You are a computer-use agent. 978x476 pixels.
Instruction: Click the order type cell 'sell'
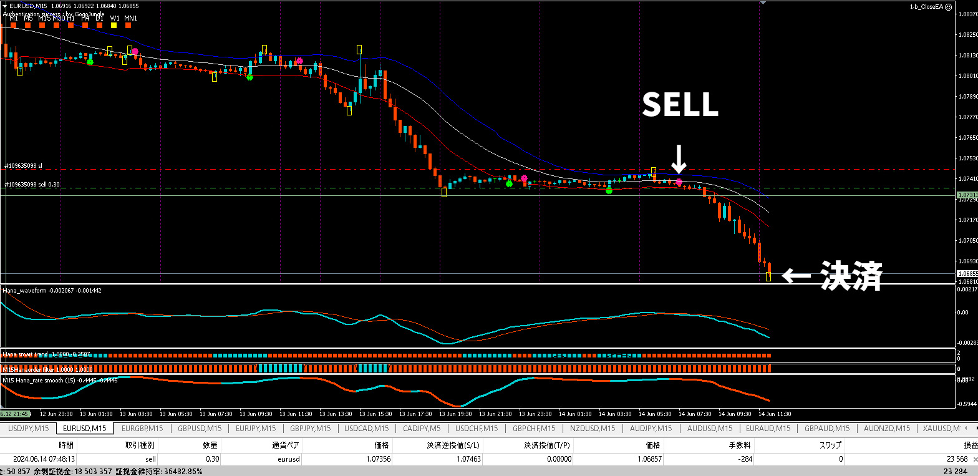pos(150,459)
